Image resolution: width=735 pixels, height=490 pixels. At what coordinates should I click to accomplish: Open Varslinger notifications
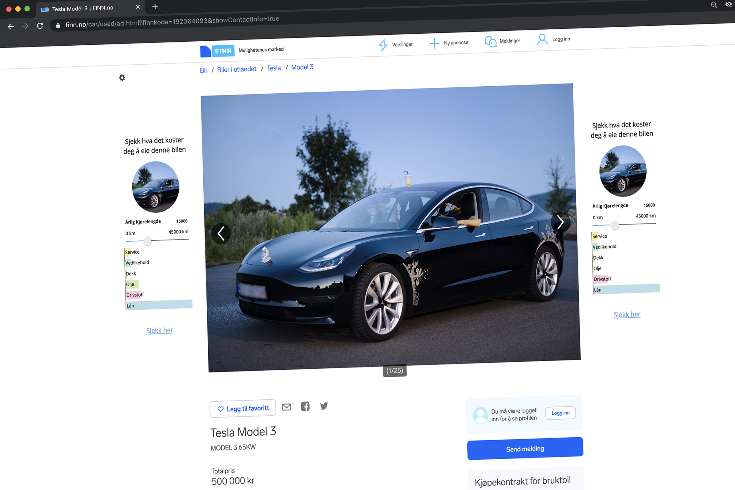tap(395, 45)
